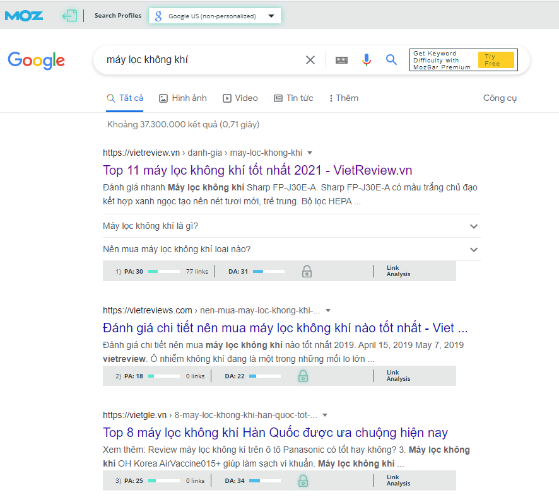Open 'Top 8 máy lọc không khí Hàn Quốc' result
559x500 pixels.
(275, 433)
